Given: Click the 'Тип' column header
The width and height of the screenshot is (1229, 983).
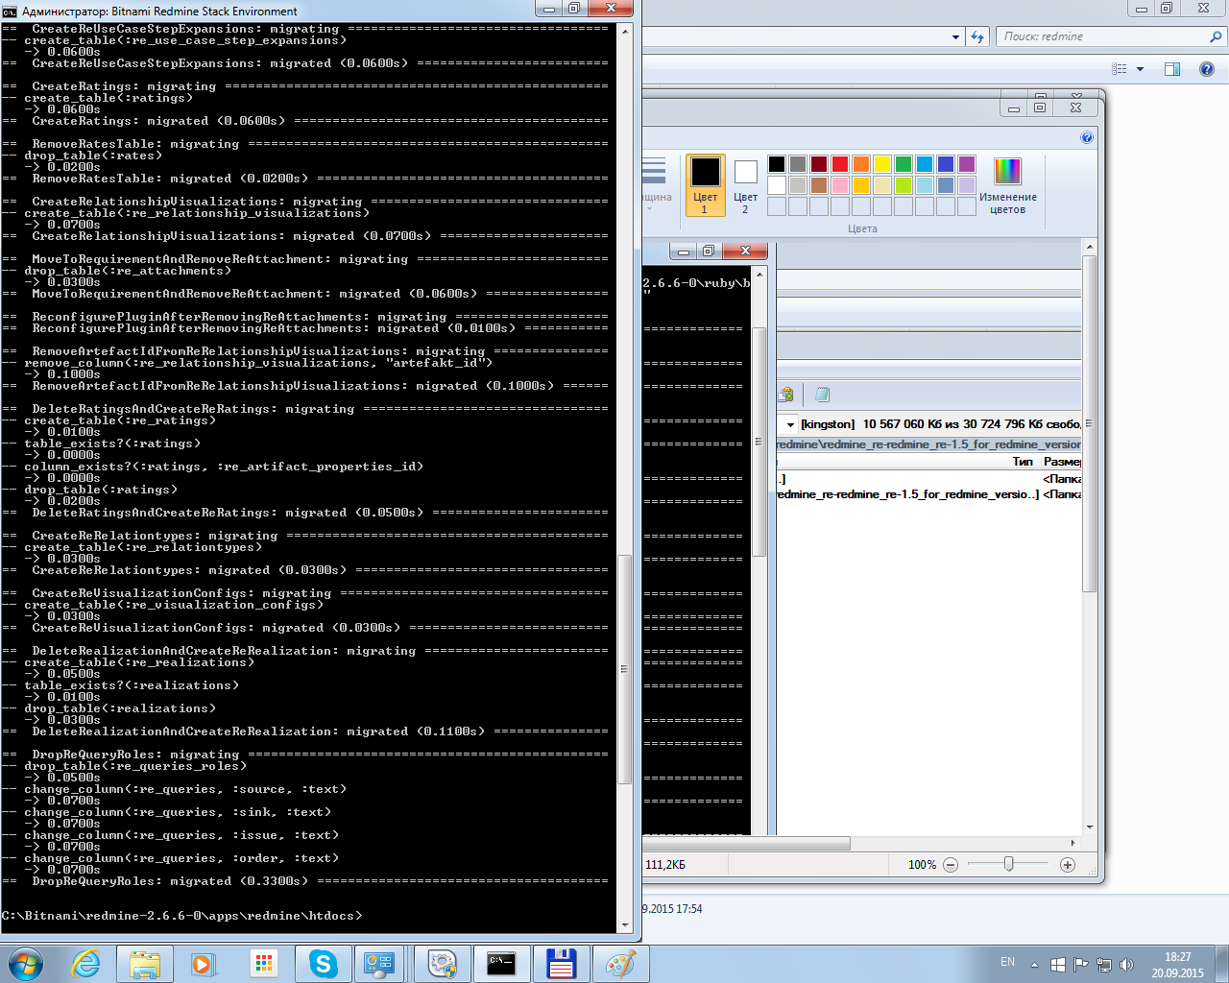Looking at the screenshot, I should (1023, 462).
